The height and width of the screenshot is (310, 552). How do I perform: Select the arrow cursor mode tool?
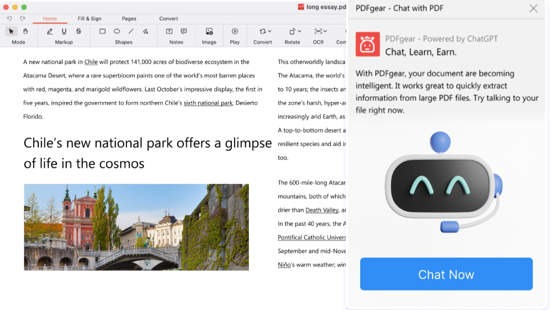click(11, 31)
